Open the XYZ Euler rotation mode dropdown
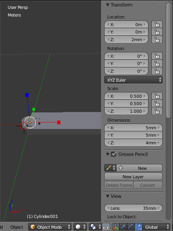The height and width of the screenshot is (231, 173). point(133,80)
